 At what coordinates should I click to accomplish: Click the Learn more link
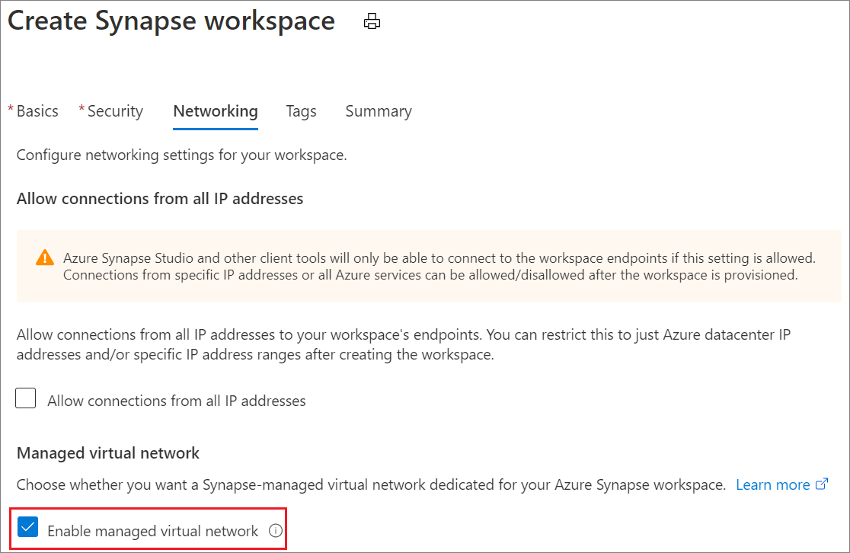773,484
